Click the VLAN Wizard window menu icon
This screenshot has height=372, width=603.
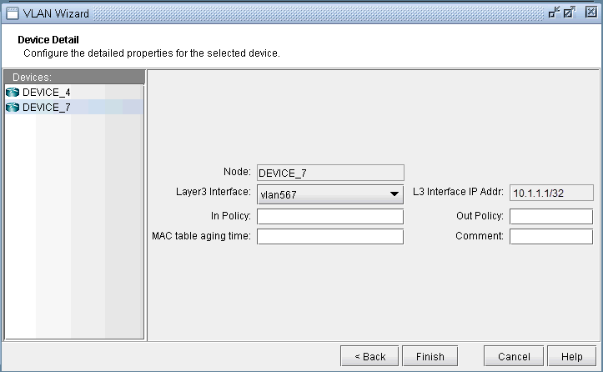pyautogui.click(x=13, y=13)
